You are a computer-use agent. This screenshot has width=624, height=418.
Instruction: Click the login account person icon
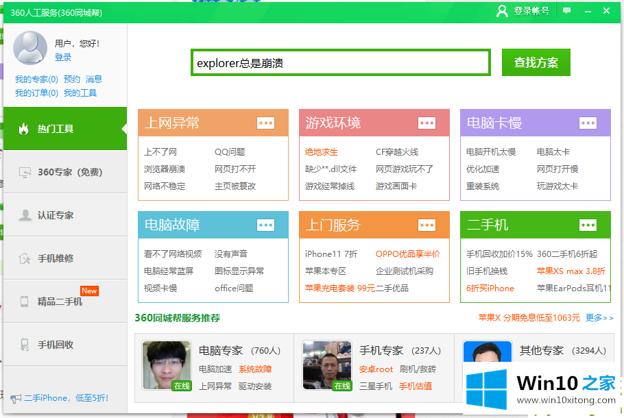pos(502,11)
